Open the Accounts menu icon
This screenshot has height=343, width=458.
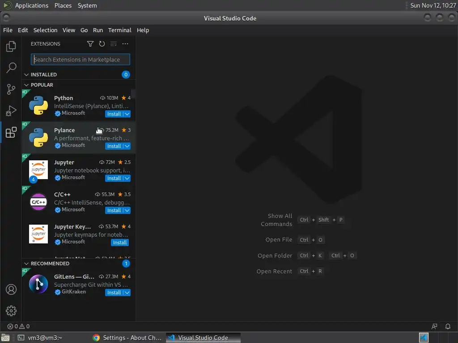point(11,289)
